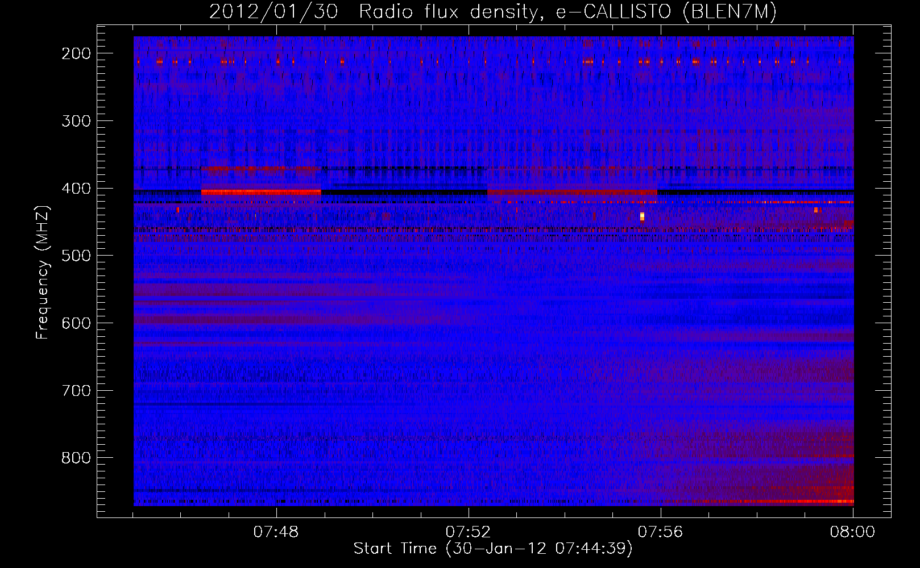The height and width of the screenshot is (568, 920).
Task: Click the 08:00 time tick label
Action: [852, 532]
